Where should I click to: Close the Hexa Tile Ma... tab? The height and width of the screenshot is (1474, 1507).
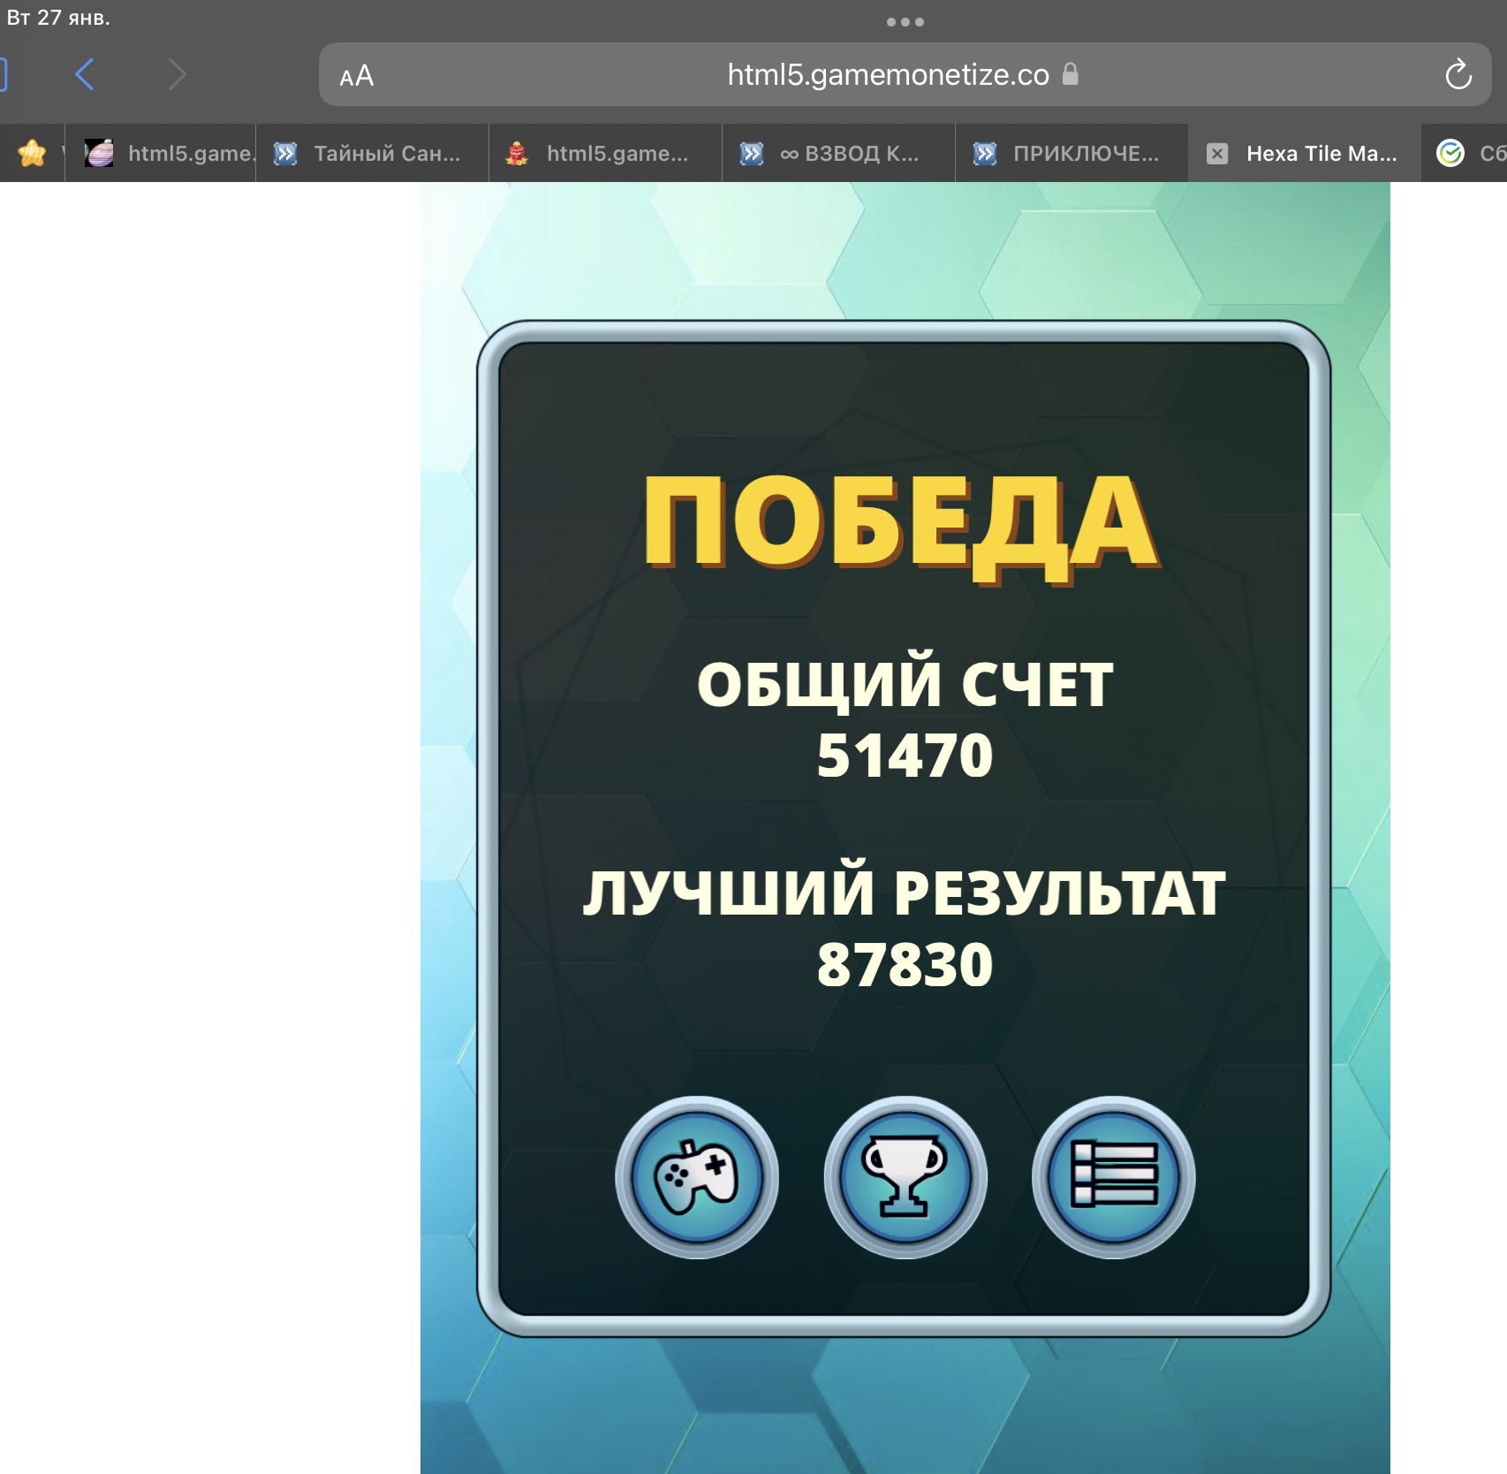click(1217, 154)
